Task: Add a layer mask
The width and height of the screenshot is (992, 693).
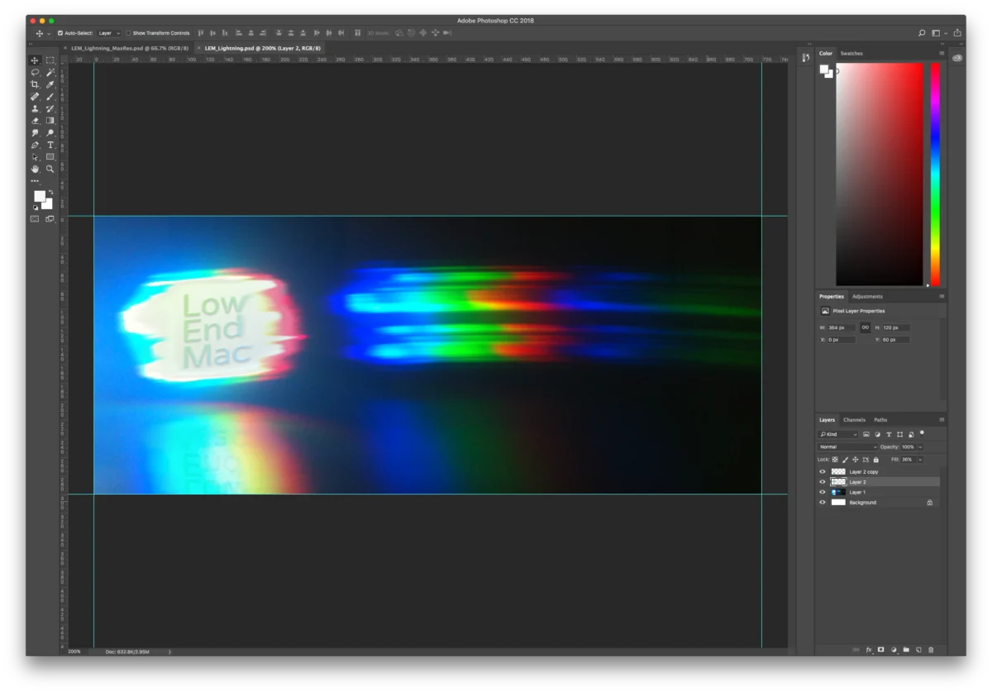Action: (x=881, y=650)
